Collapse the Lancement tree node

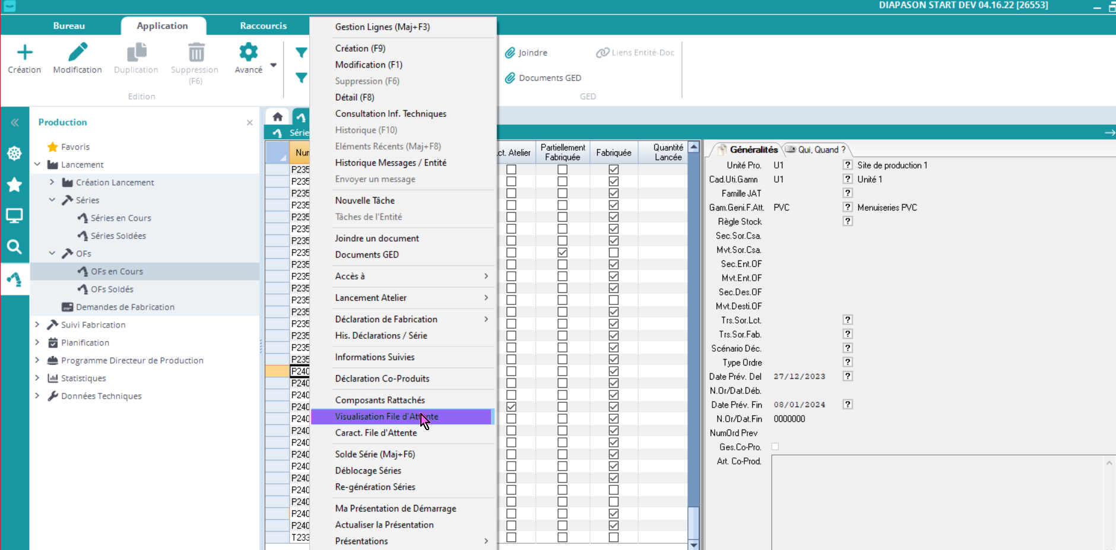pyautogui.click(x=37, y=164)
